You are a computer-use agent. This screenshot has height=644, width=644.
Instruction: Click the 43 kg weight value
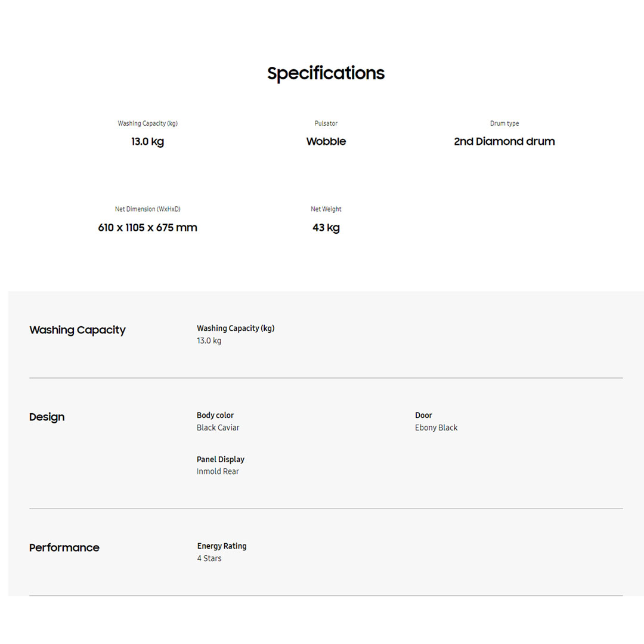click(x=326, y=228)
